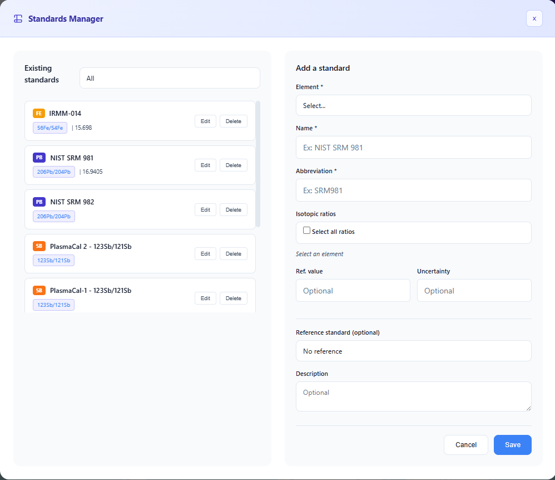Viewport: 555px width, 480px height.
Task: Select the 123Sb/121Sb chip on PlasmaCal-1
Action: point(53,305)
